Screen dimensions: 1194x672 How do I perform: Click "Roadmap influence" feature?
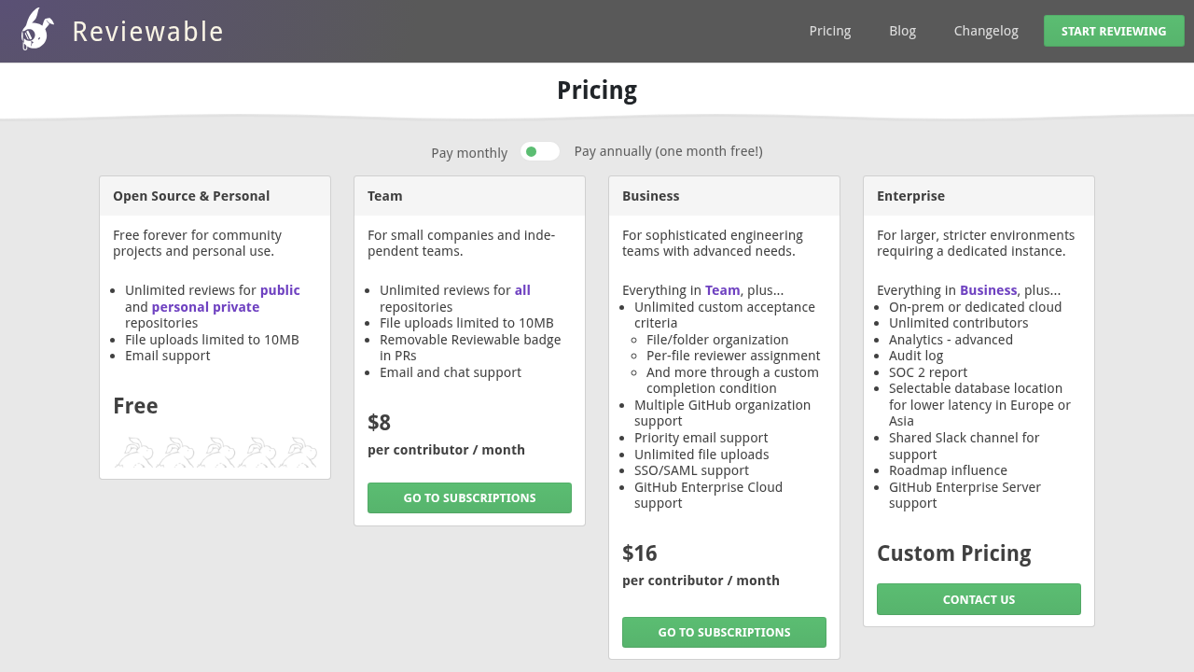[x=948, y=470]
